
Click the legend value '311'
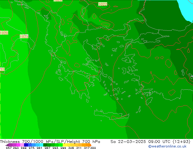coord(79,148)
